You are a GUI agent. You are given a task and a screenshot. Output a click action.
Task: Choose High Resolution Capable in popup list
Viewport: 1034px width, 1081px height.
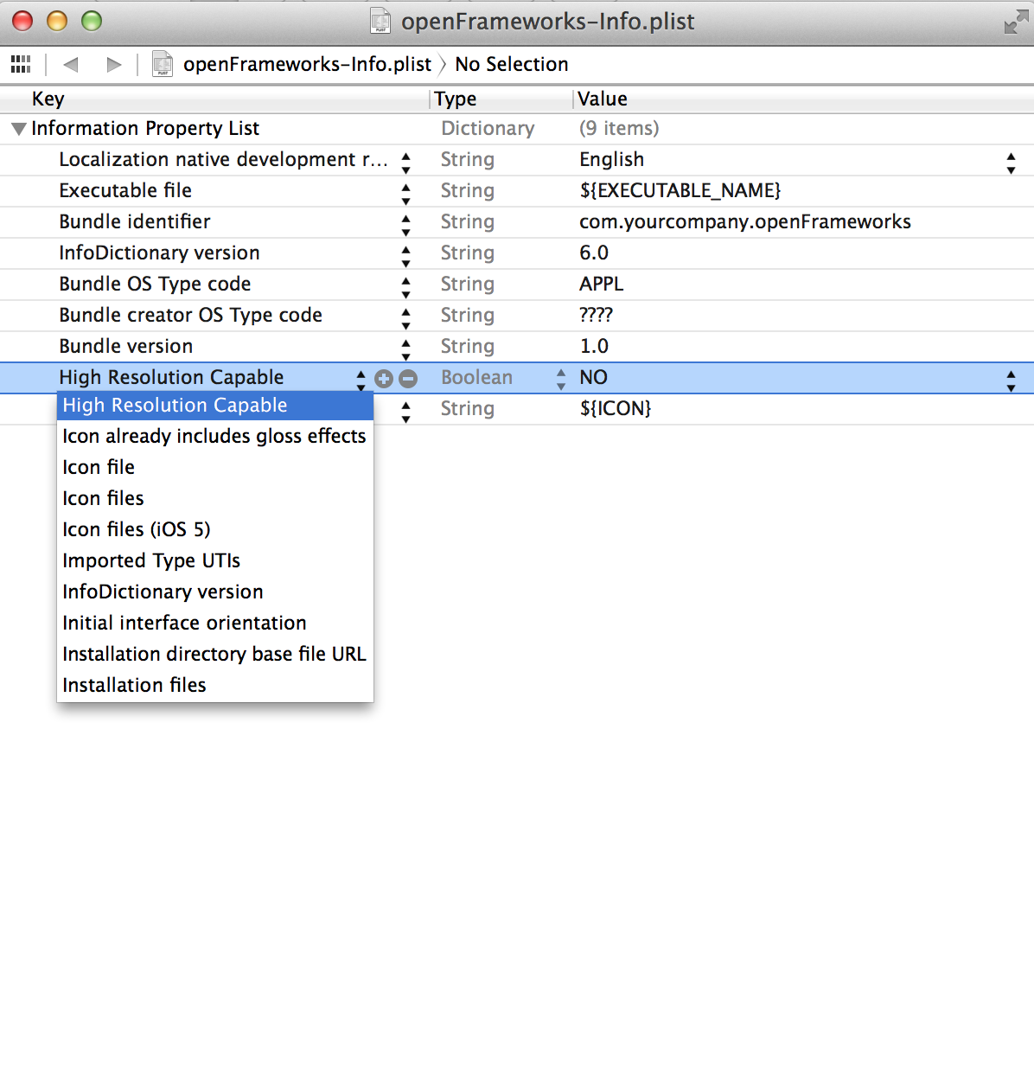215,405
